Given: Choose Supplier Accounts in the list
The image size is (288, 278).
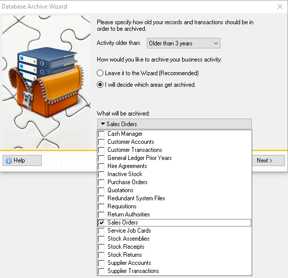Looking at the screenshot, I should coord(129,263).
